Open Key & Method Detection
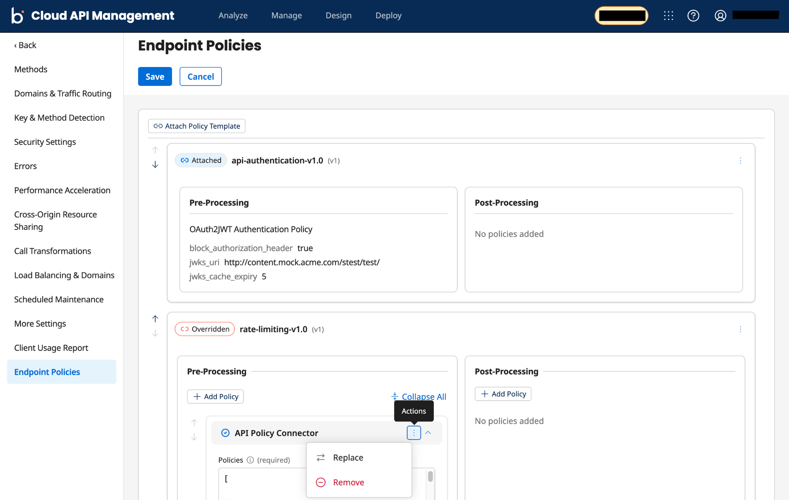Screen dimensions: 789x500 (x=59, y=118)
